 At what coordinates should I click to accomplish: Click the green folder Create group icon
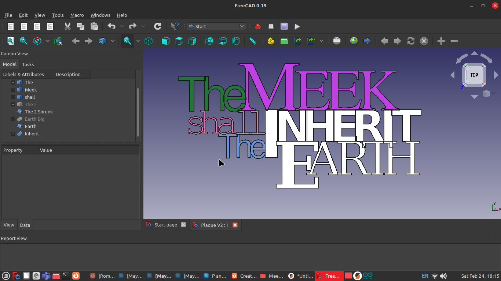284,41
